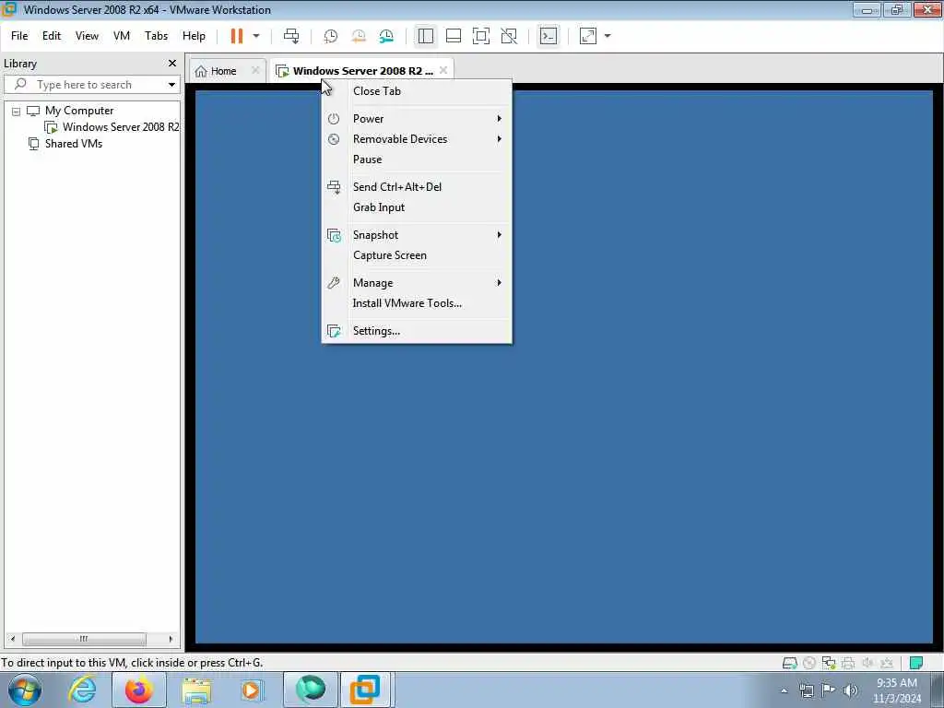This screenshot has height=708, width=944.
Task: Open the Tabs menu
Action: click(x=156, y=36)
